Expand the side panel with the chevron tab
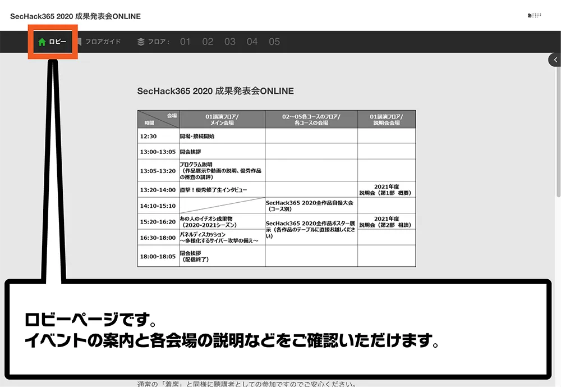561x387 pixels. [555, 60]
